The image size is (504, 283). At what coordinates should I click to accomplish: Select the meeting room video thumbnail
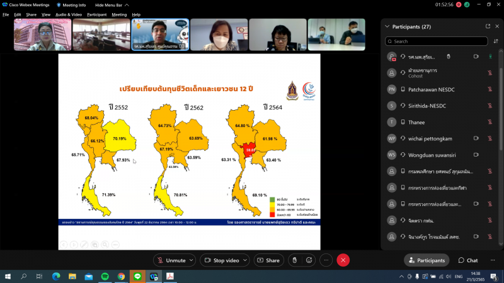coord(101,35)
